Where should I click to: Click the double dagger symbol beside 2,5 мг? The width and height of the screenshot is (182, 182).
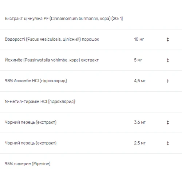168,143
